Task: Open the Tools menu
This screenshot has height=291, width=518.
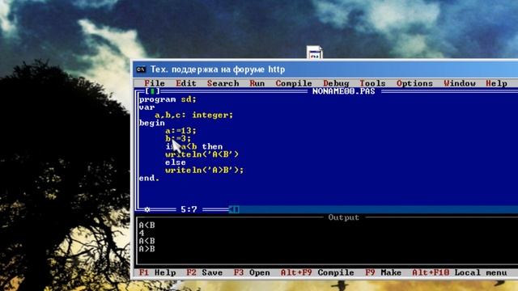Action: coord(372,83)
